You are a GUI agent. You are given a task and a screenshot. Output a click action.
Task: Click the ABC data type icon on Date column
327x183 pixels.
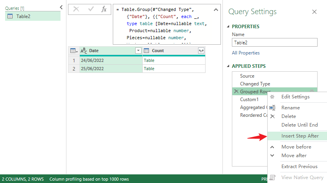click(x=84, y=51)
